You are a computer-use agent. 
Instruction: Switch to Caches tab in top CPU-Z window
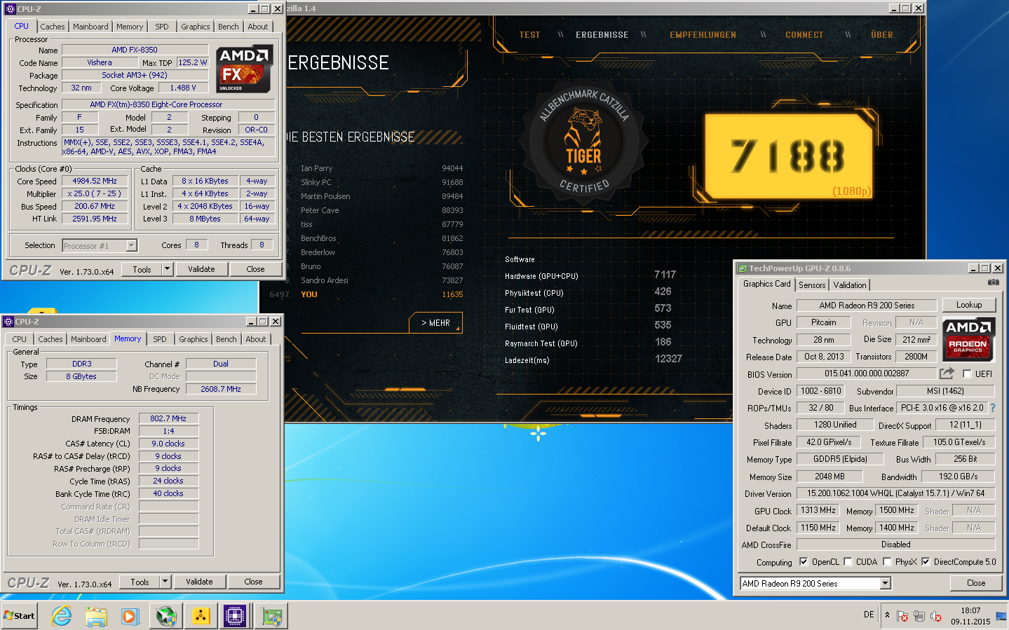click(x=53, y=27)
